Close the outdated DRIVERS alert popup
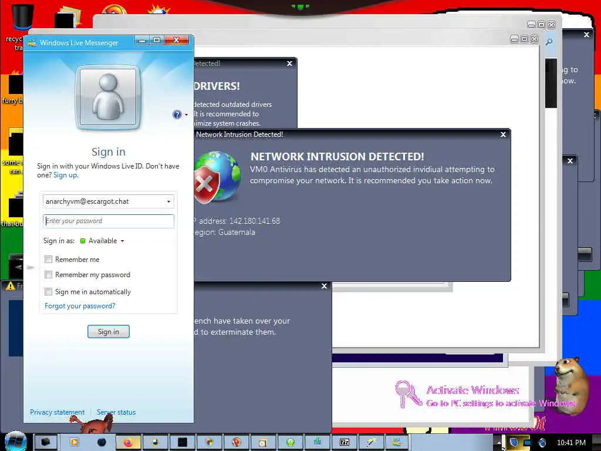The width and height of the screenshot is (601, 451). pos(290,63)
